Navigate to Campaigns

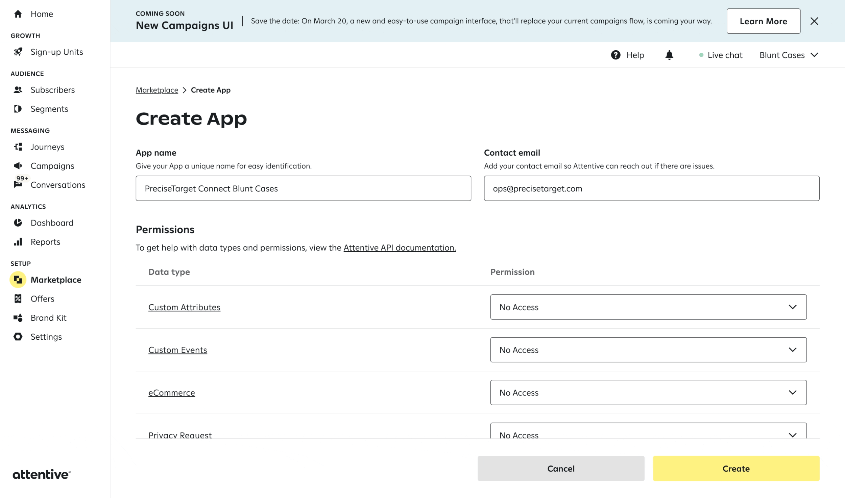click(x=52, y=166)
